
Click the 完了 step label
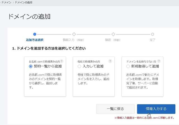(x=152, y=40)
